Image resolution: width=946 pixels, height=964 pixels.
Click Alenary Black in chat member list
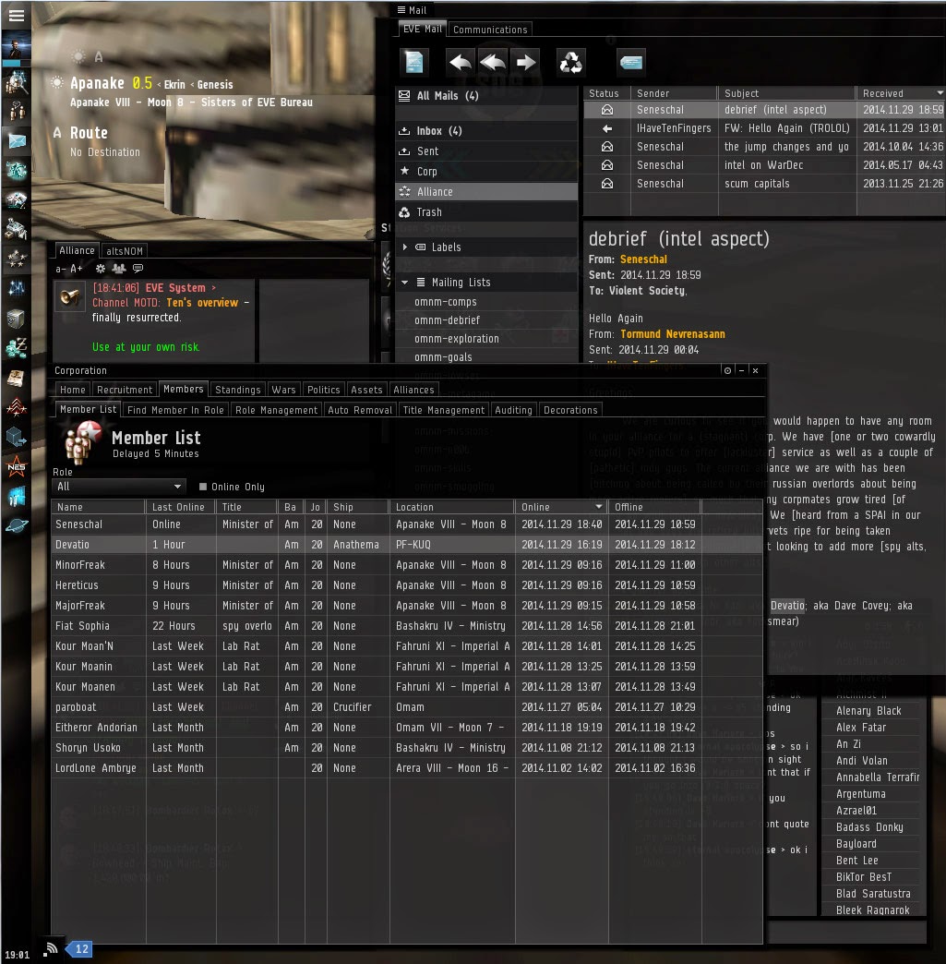868,711
